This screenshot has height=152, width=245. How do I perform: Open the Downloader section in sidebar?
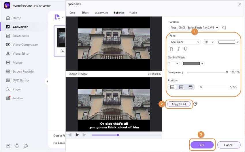(21, 36)
